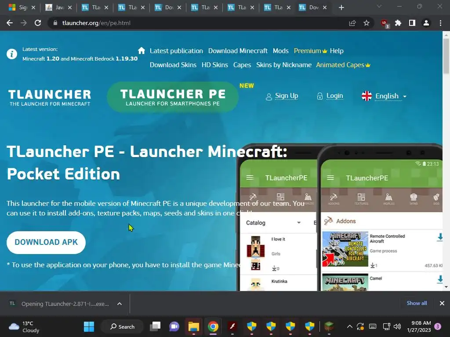Close the downloads bar
Viewport: 450px width, 337px height.
point(442,303)
